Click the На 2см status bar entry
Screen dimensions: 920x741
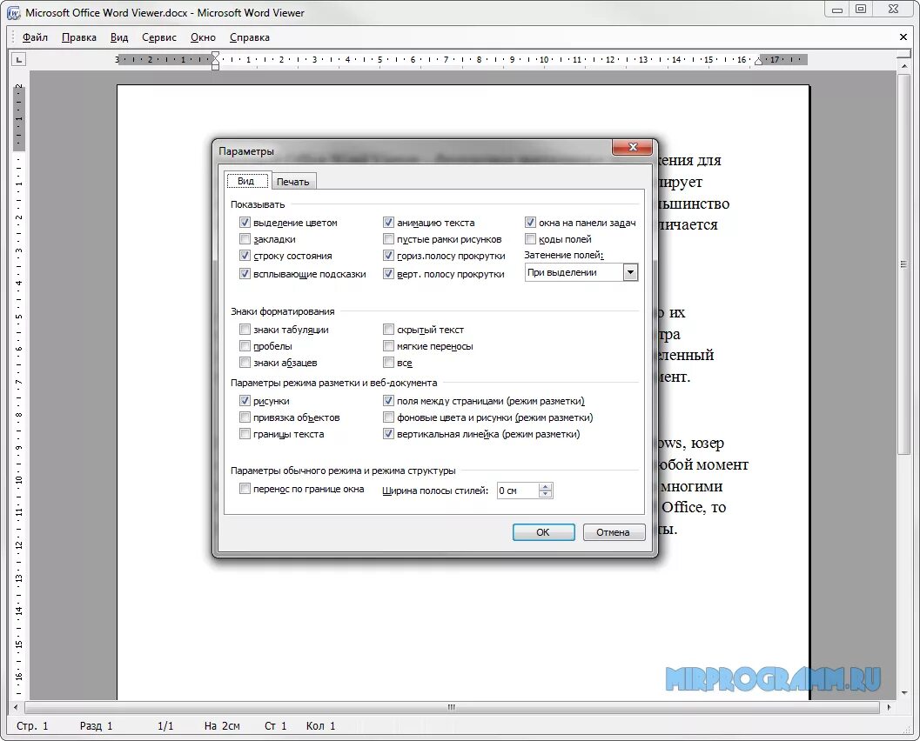(222, 725)
